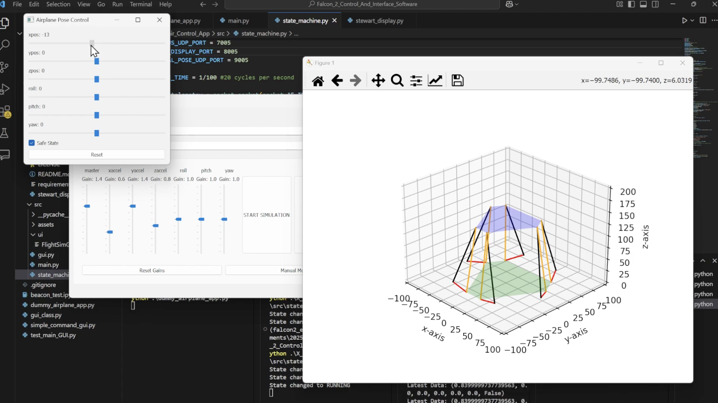The image size is (718, 403).
Task: Open the Terminal menu
Action: [141, 4]
